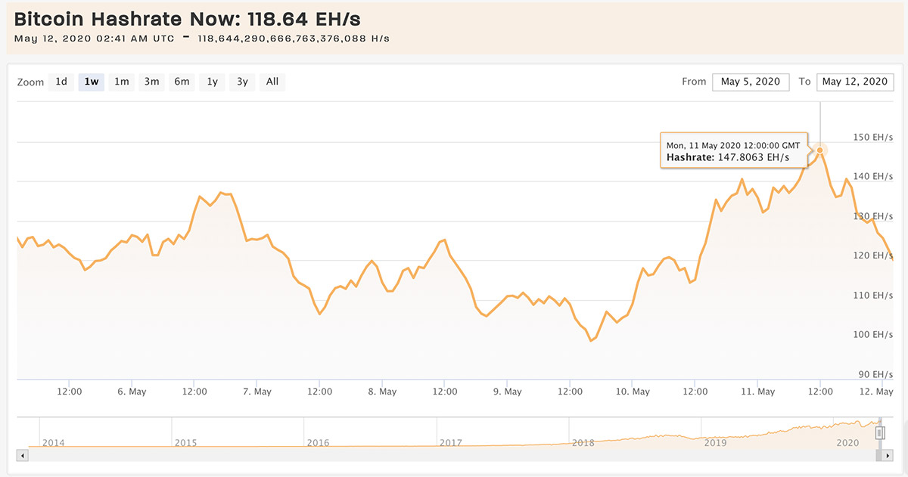This screenshot has width=908, height=477.
Task: Click the 6. May x-axis label
Action: (132, 392)
